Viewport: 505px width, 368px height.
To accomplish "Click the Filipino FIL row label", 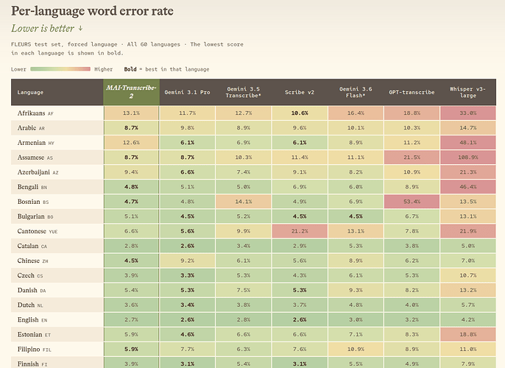I will [35, 350].
